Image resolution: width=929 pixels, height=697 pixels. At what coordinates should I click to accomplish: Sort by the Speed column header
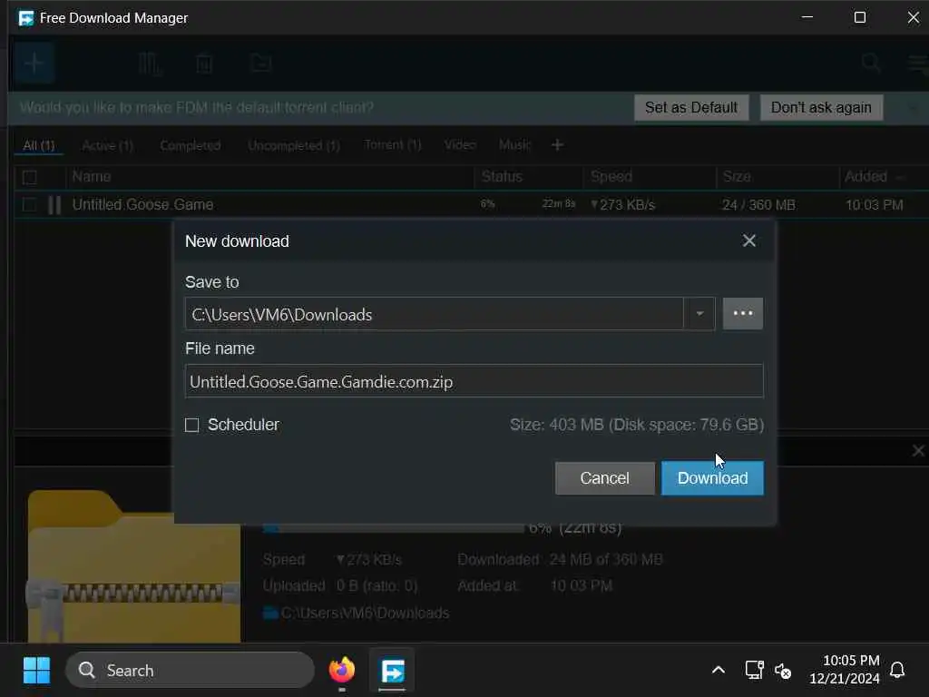pos(611,177)
